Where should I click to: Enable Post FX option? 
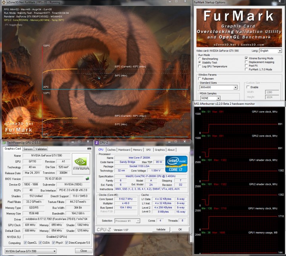(x=246, y=65)
